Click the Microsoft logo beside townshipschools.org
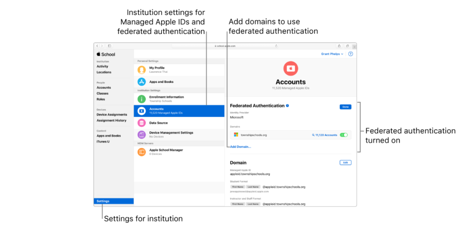This screenshot has width=467, height=233. coord(235,135)
